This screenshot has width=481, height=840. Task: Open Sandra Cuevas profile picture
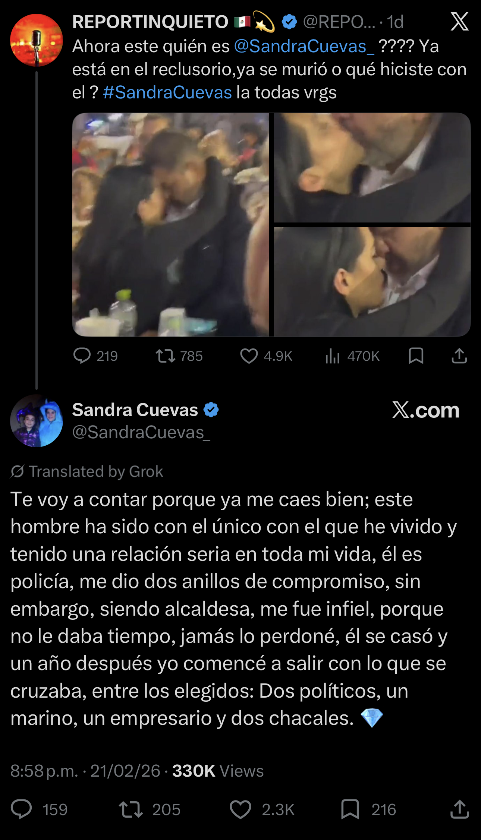(x=36, y=421)
